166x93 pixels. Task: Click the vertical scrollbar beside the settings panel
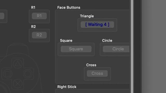click(132, 47)
